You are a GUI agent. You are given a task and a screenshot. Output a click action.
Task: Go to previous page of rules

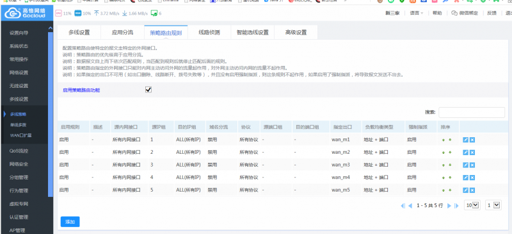coord(410,206)
